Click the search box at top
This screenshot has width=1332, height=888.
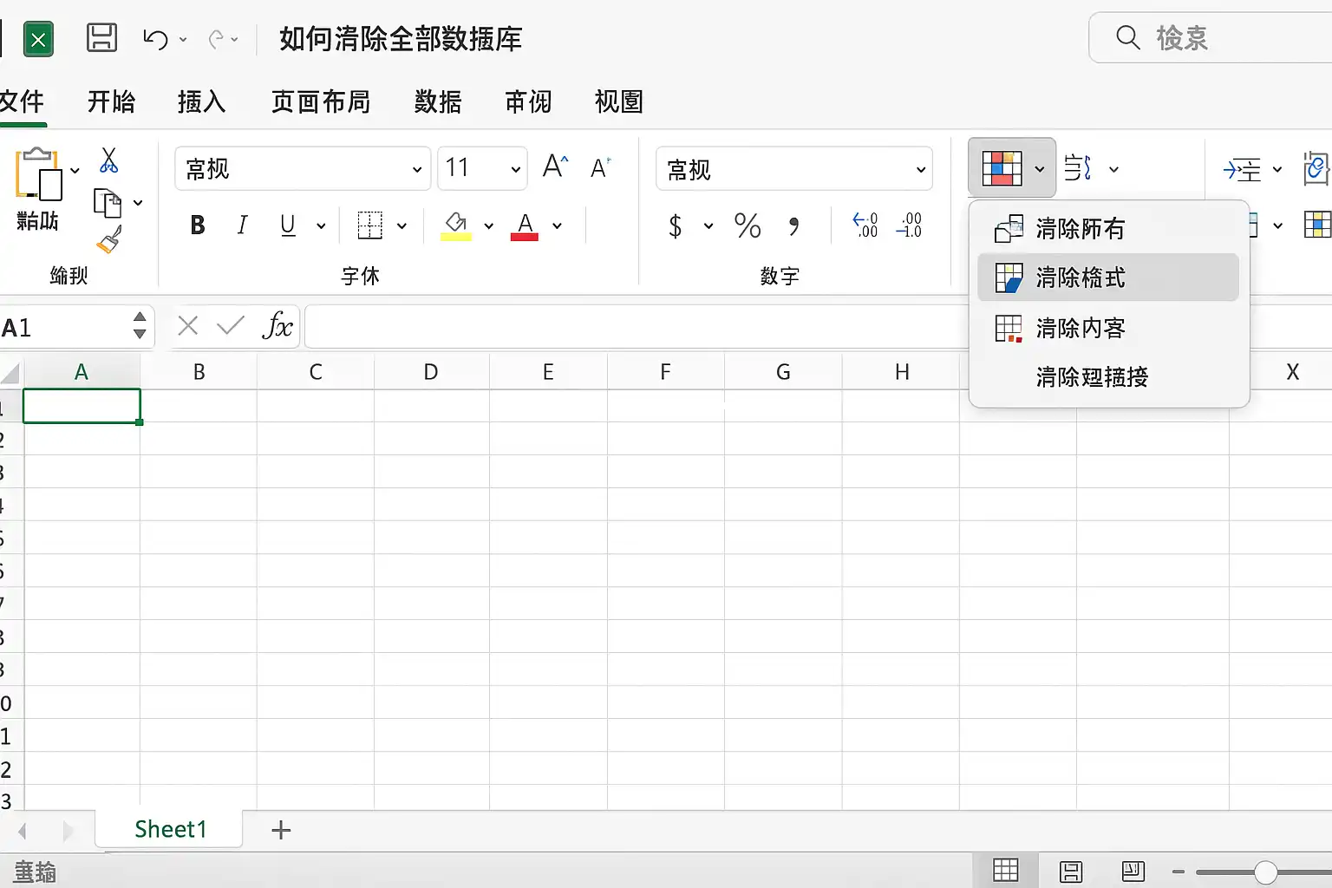(1211, 38)
